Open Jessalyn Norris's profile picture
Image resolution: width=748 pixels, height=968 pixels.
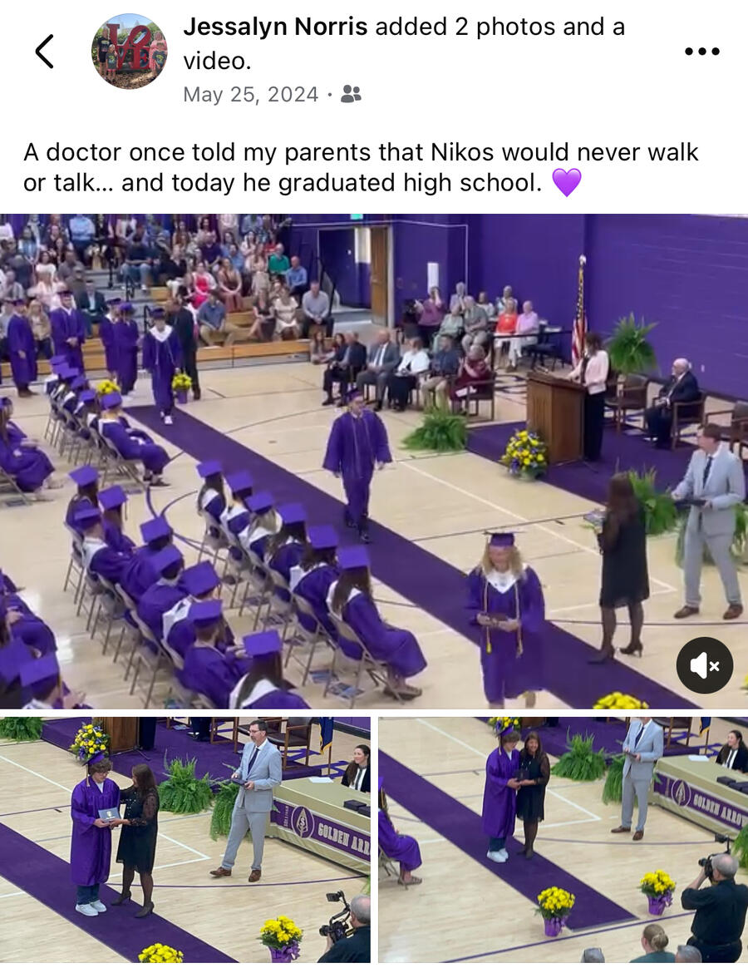point(130,52)
